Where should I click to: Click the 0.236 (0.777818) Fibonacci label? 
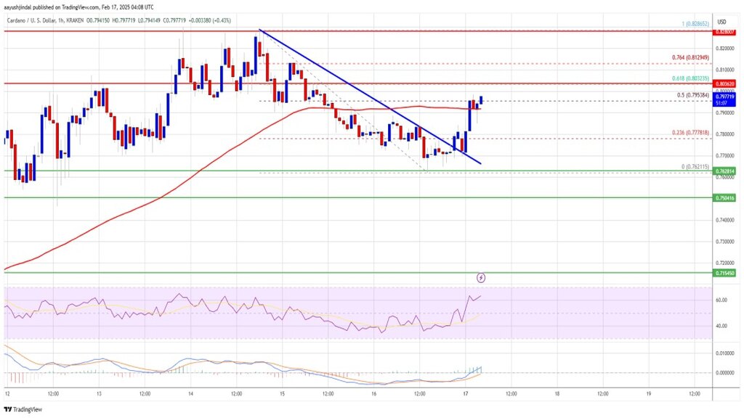pos(690,134)
